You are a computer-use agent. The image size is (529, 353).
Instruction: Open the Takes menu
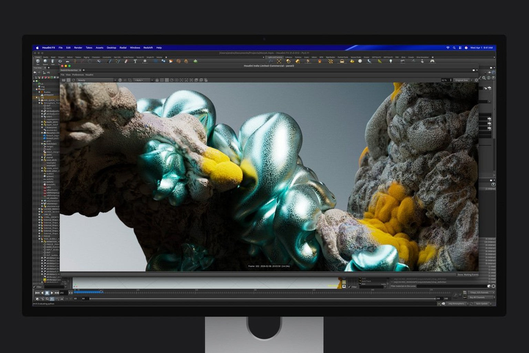[89, 48]
